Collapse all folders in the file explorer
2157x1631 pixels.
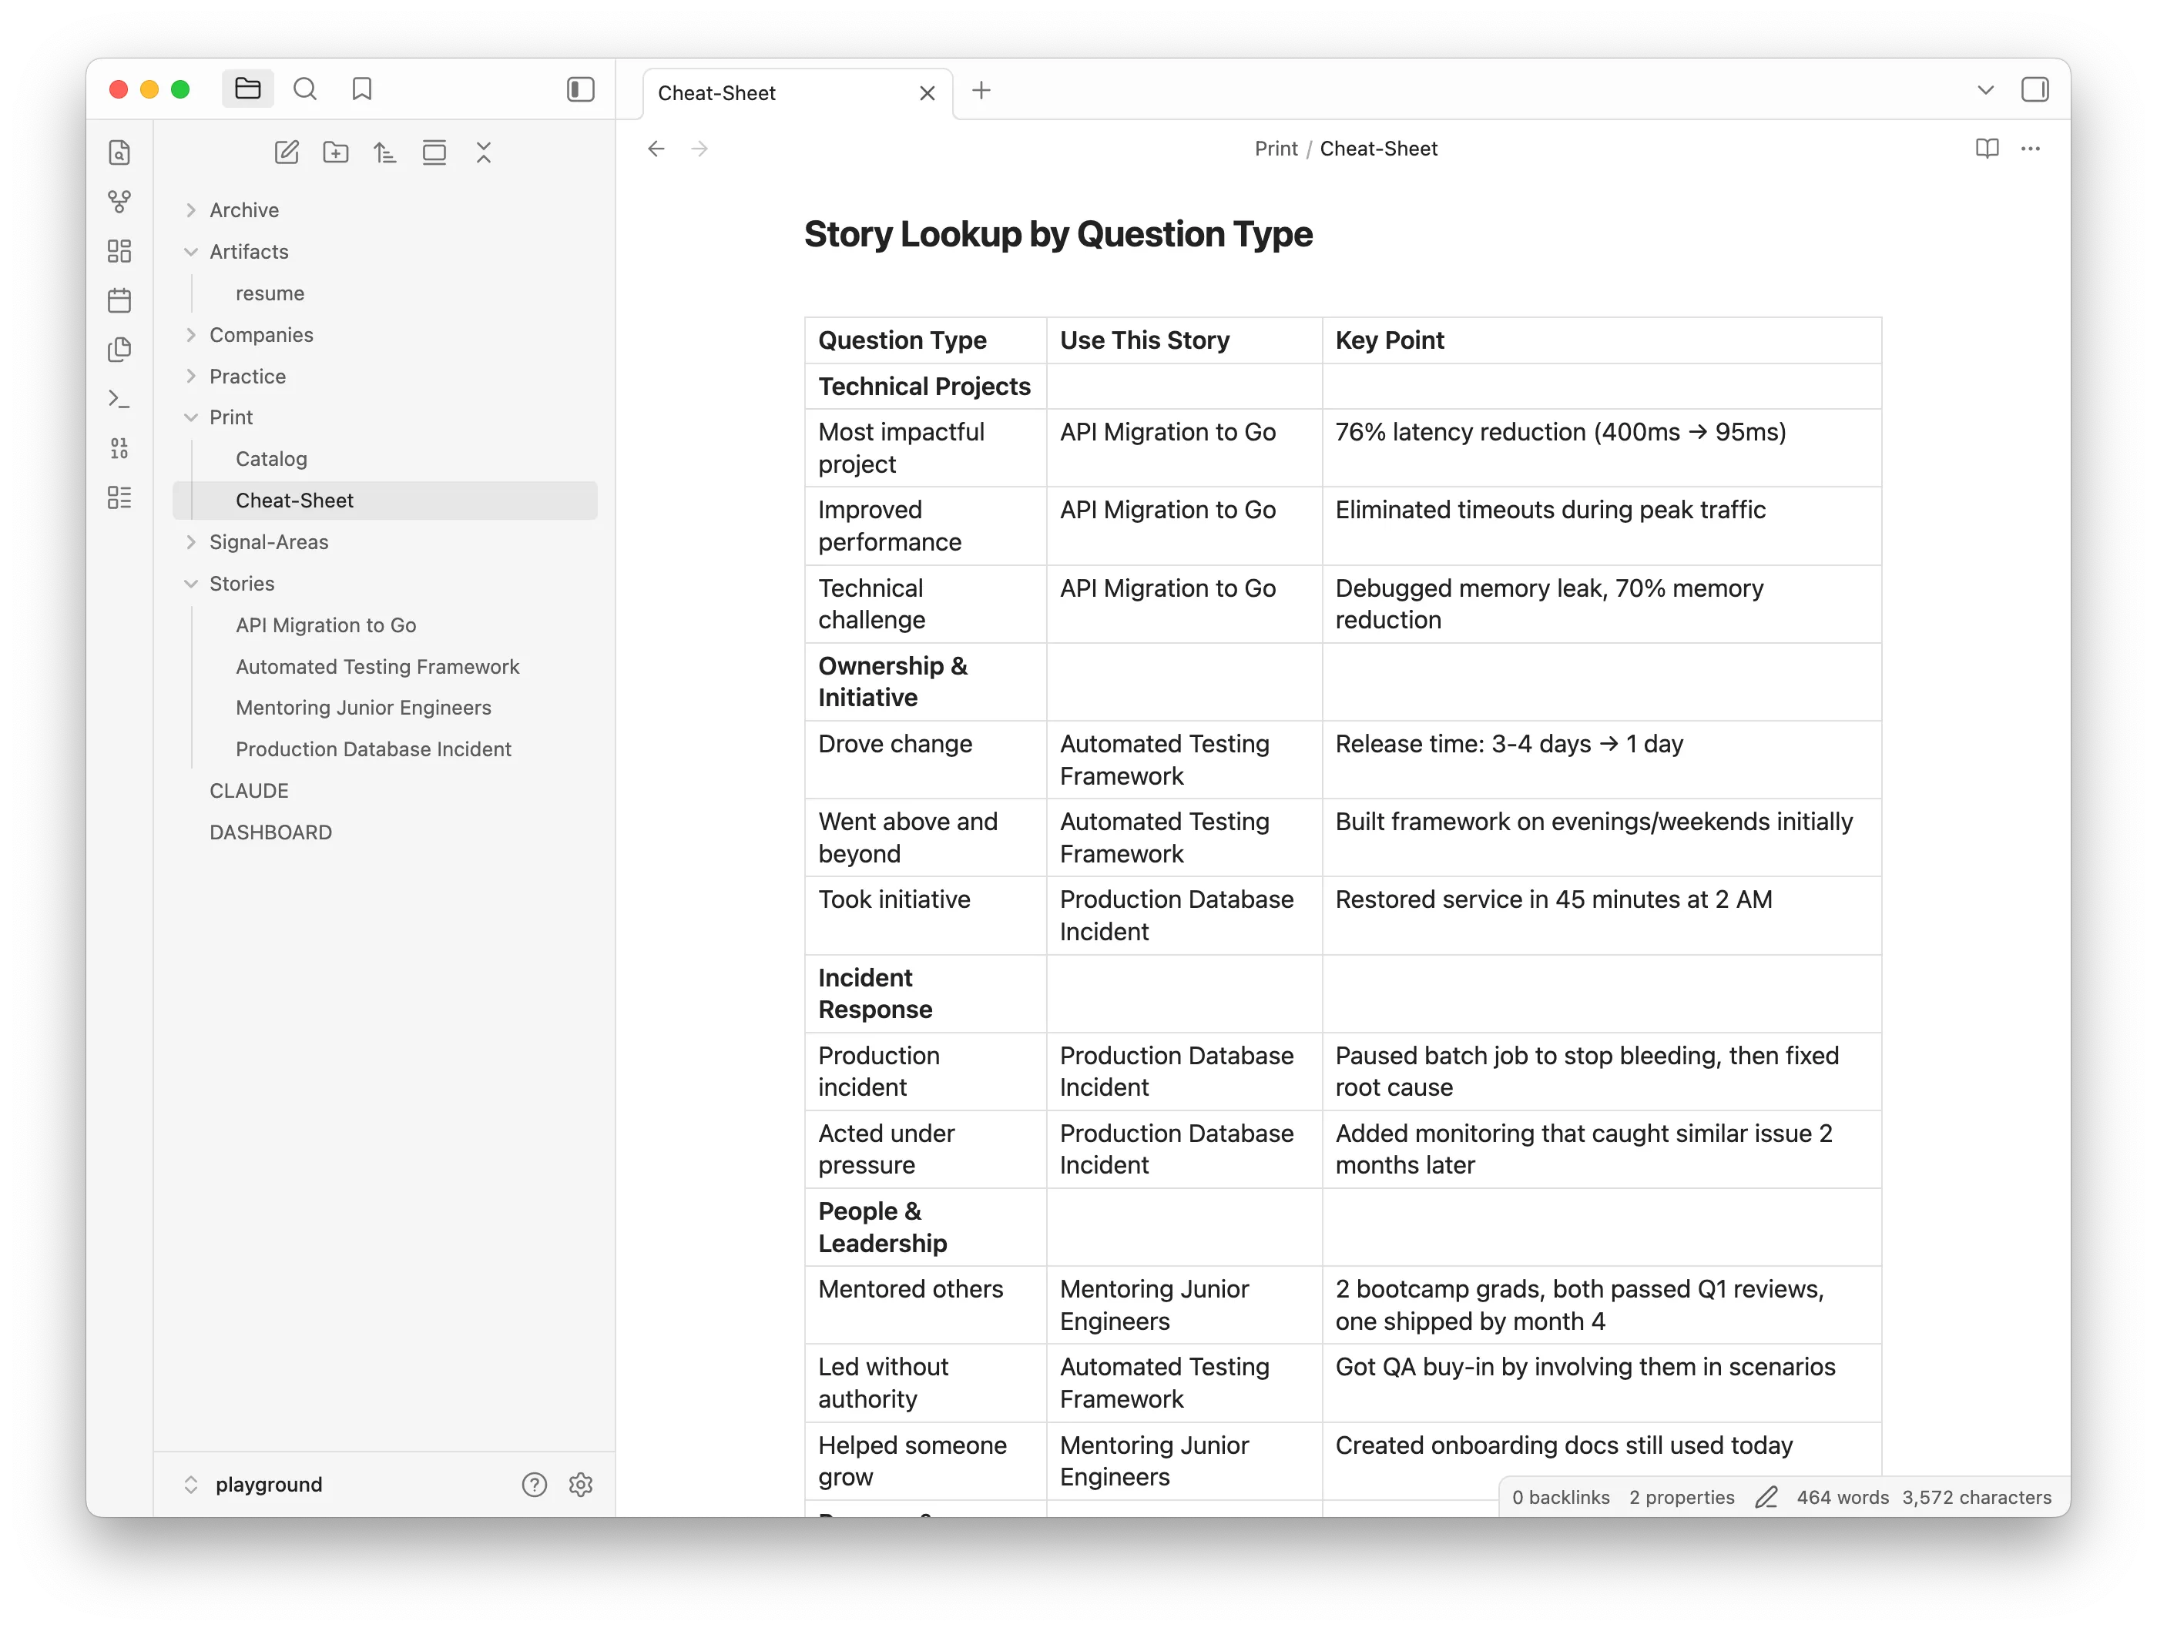[484, 152]
